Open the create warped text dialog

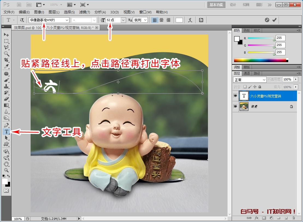pos(190,20)
